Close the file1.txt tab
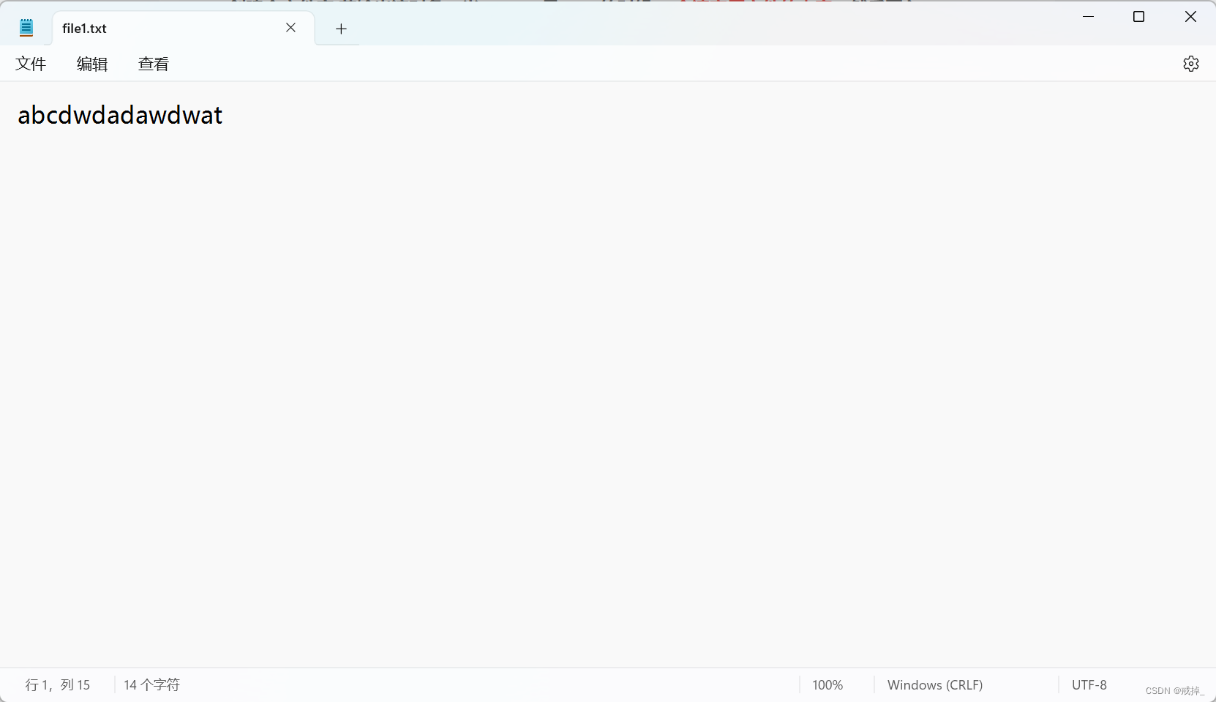 click(290, 28)
